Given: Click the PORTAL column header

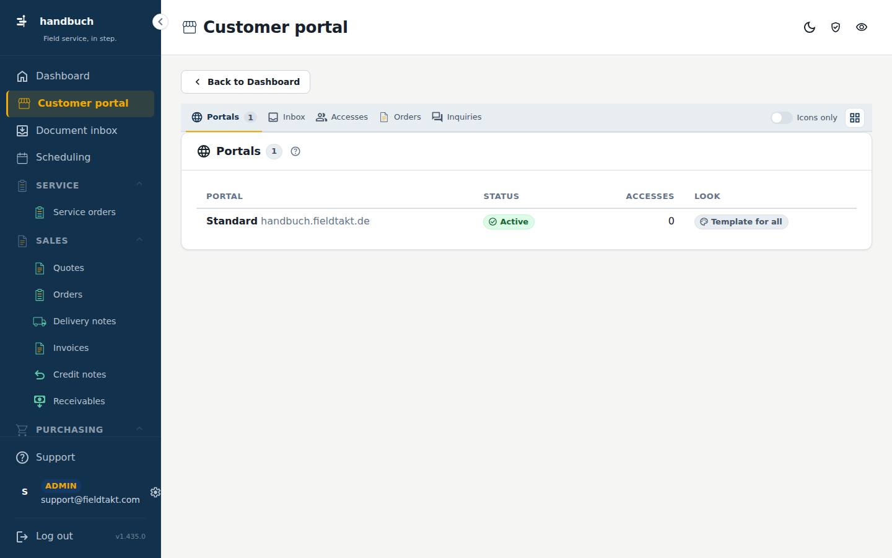Looking at the screenshot, I should click(x=224, y=197).
